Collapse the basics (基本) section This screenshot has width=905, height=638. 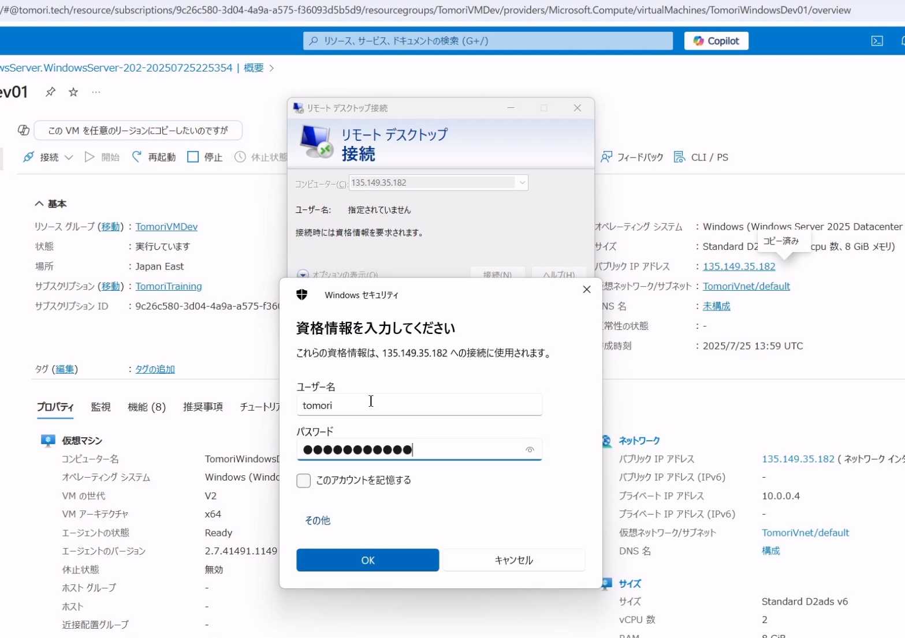[39, 204]
